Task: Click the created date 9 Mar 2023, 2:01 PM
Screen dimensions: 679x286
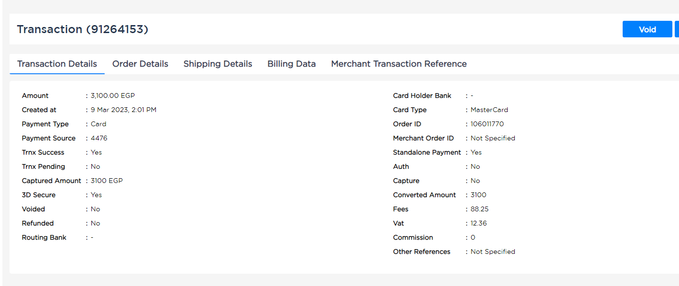Action: [x=124, y=110]
